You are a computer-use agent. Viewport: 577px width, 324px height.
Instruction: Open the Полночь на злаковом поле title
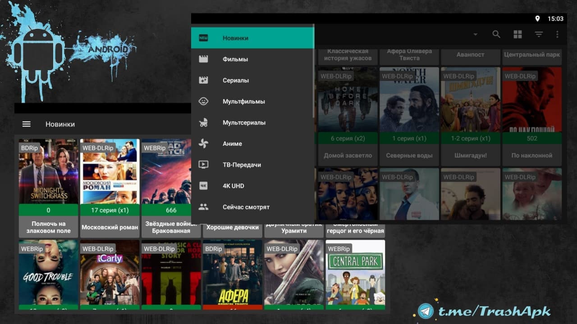(48, 227)
